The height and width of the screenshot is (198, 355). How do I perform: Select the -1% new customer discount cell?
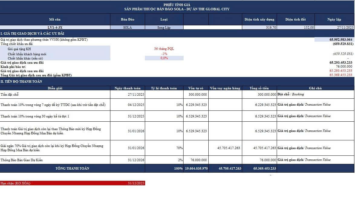(164, 54)
